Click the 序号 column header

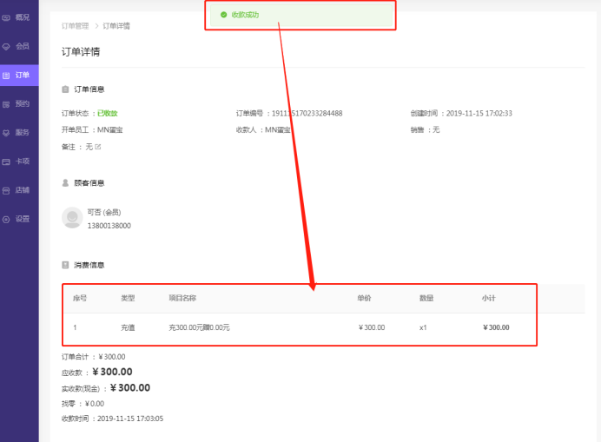click(x=80, y=298)
